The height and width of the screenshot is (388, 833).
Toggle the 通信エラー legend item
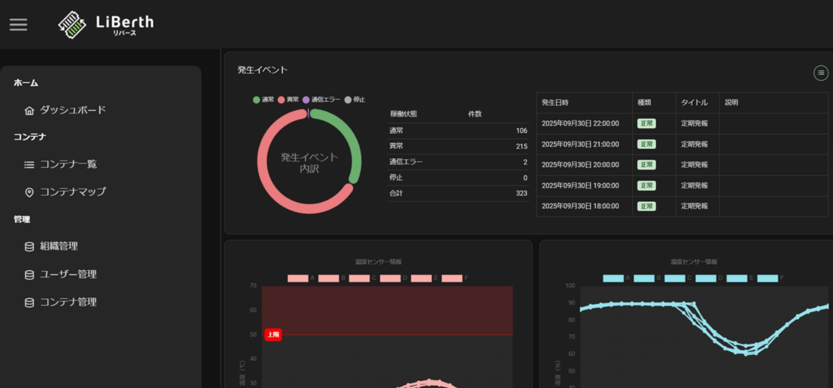321,100
